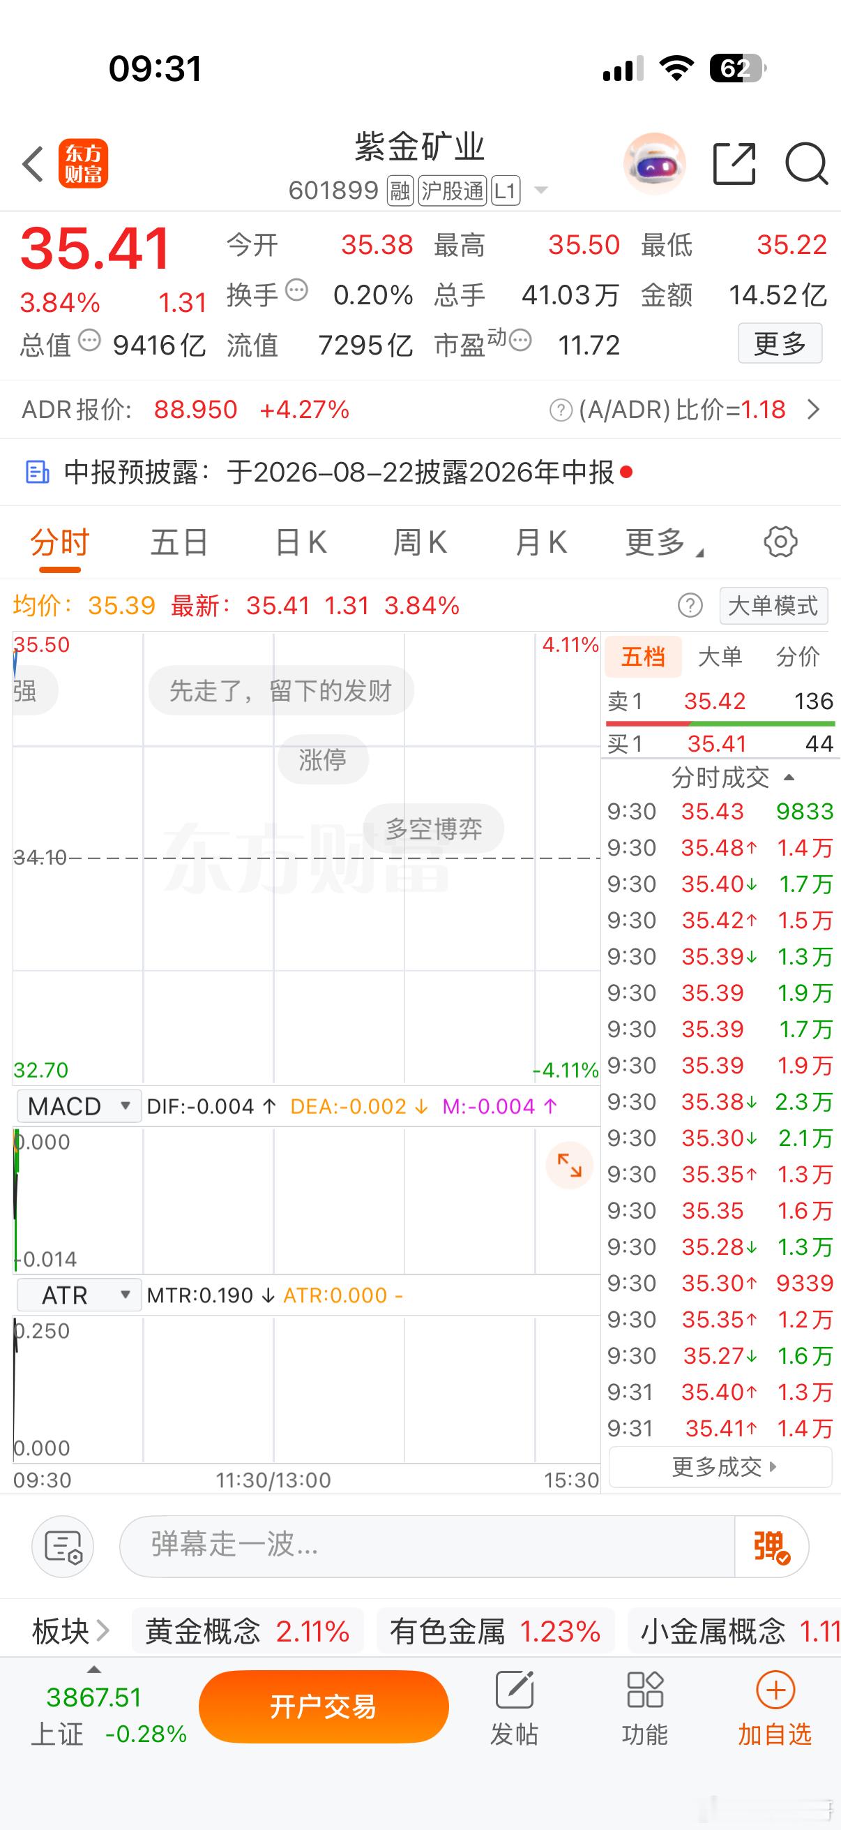Select the 五档 order book tab
The height and width of the screenshot is (1830, 841).
(643, 656)
